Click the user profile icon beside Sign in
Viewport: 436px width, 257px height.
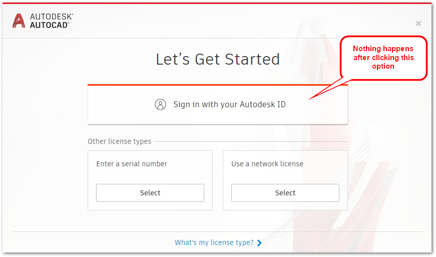click(161, 105)
